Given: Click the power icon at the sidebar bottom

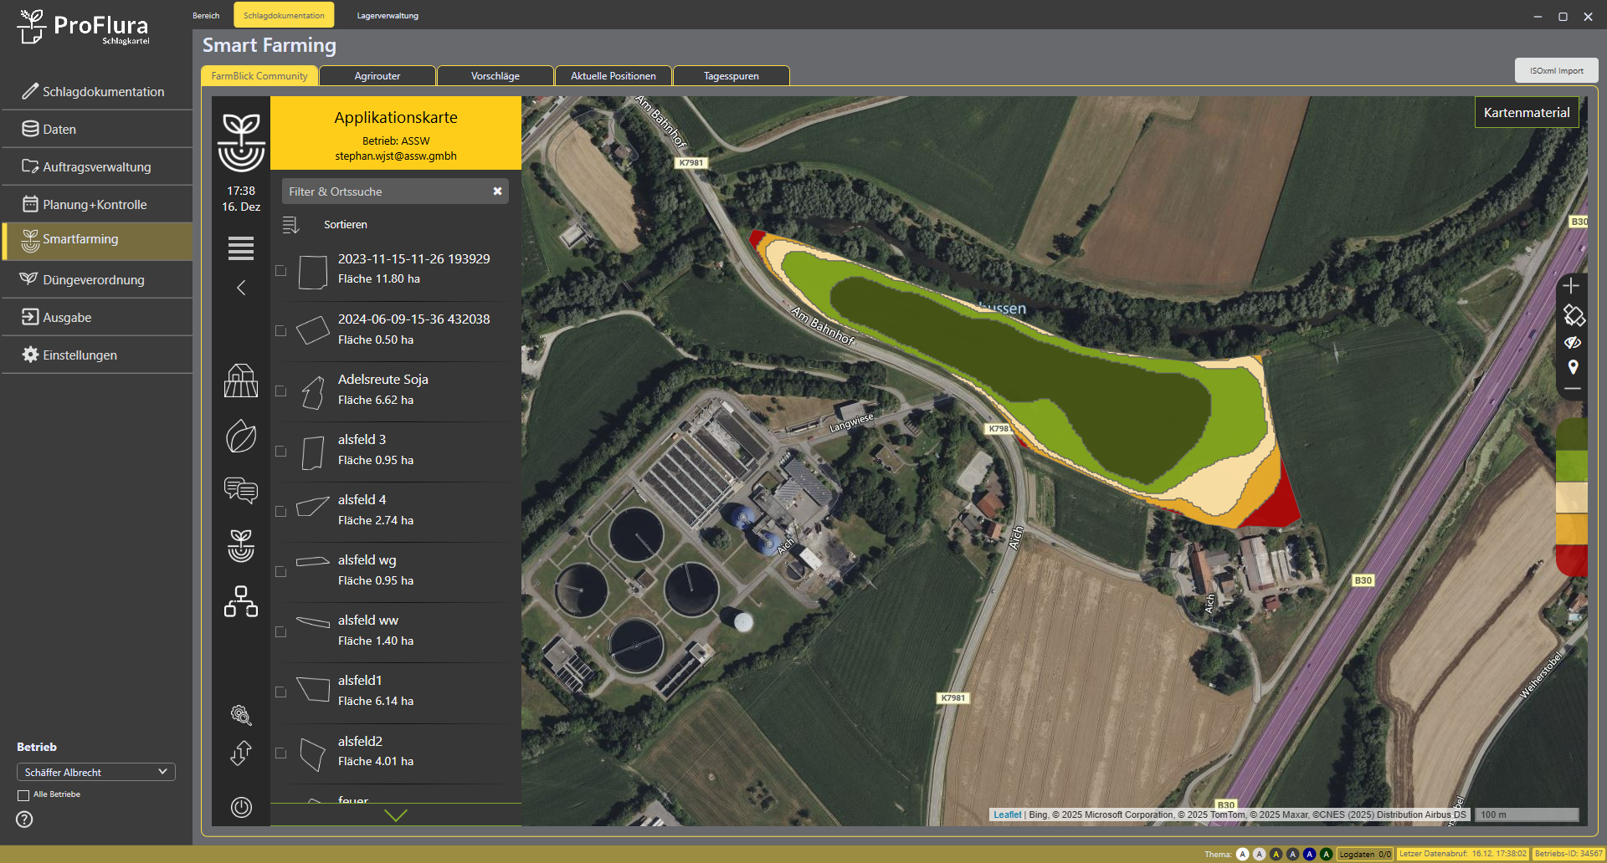Looking at the screenshot, I should click(x=241, y=807).
